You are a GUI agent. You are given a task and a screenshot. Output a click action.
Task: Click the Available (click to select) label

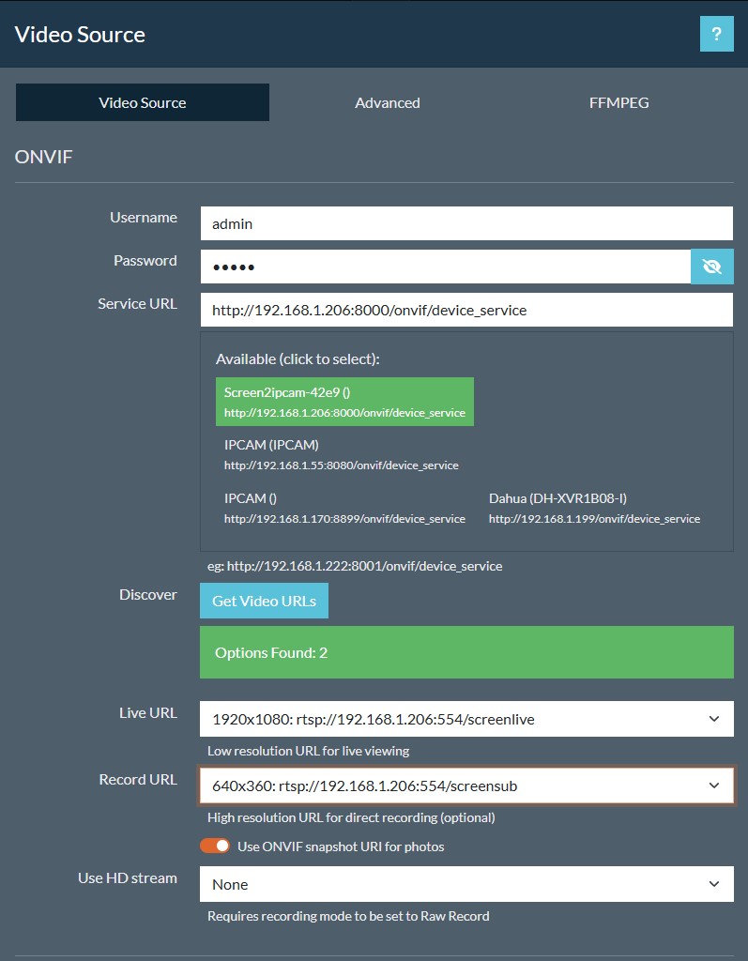(298, 359)
